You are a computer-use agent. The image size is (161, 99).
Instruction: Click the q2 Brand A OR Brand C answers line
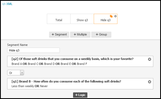pyautogui.click(x=49, y=64)
